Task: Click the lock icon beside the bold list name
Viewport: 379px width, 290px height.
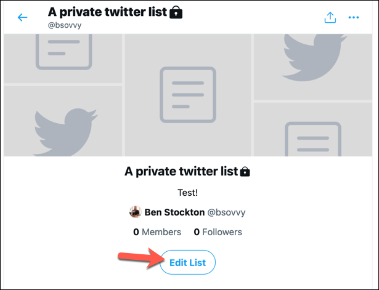Action: [x=245, y=171]
